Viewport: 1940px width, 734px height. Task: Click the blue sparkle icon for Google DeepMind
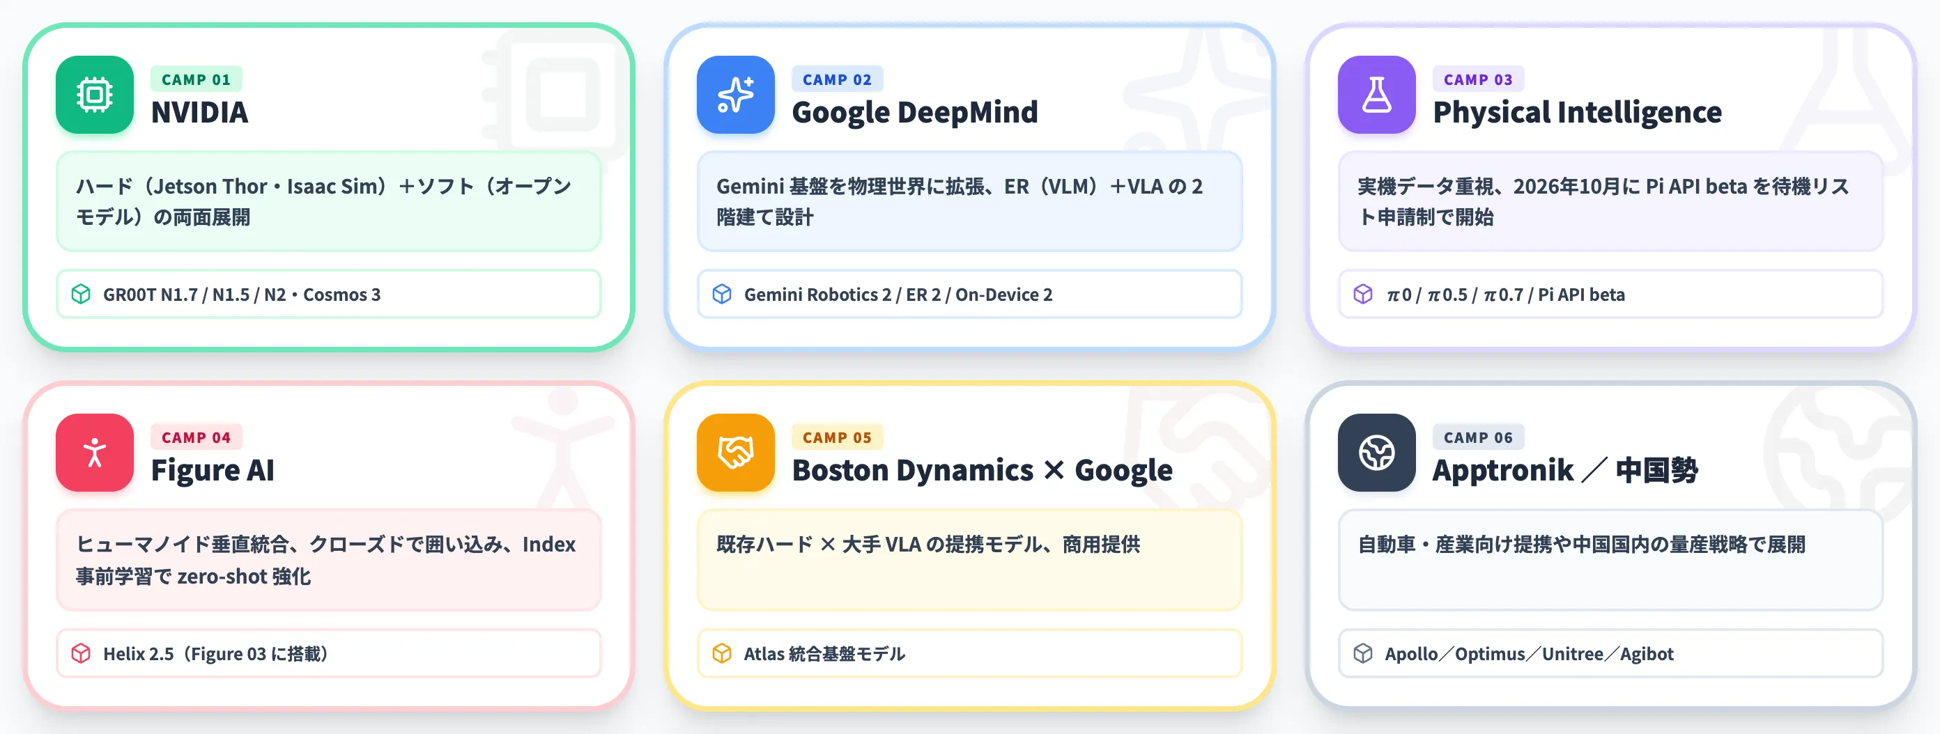point(736,95)
